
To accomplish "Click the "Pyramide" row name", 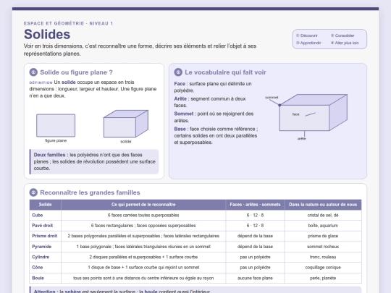I will 42,247.
